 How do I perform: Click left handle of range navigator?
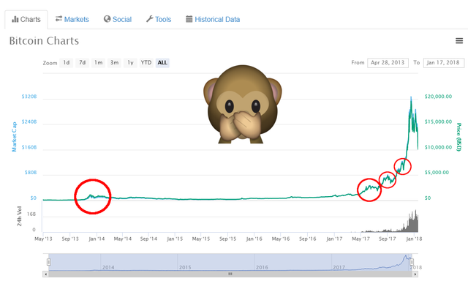pos(49,262)
